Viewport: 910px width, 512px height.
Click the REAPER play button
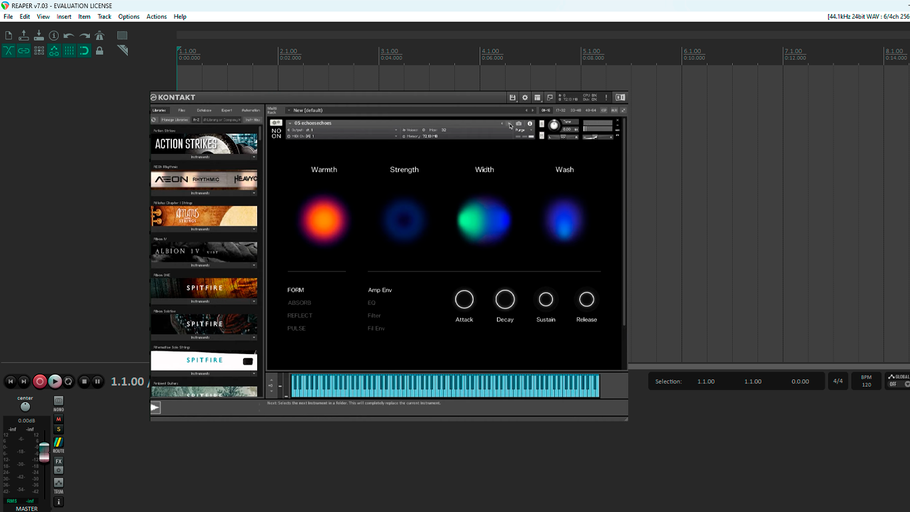(55, 381)
